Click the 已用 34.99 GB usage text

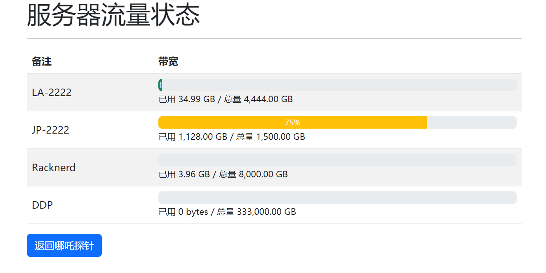(x=187, y=99)
